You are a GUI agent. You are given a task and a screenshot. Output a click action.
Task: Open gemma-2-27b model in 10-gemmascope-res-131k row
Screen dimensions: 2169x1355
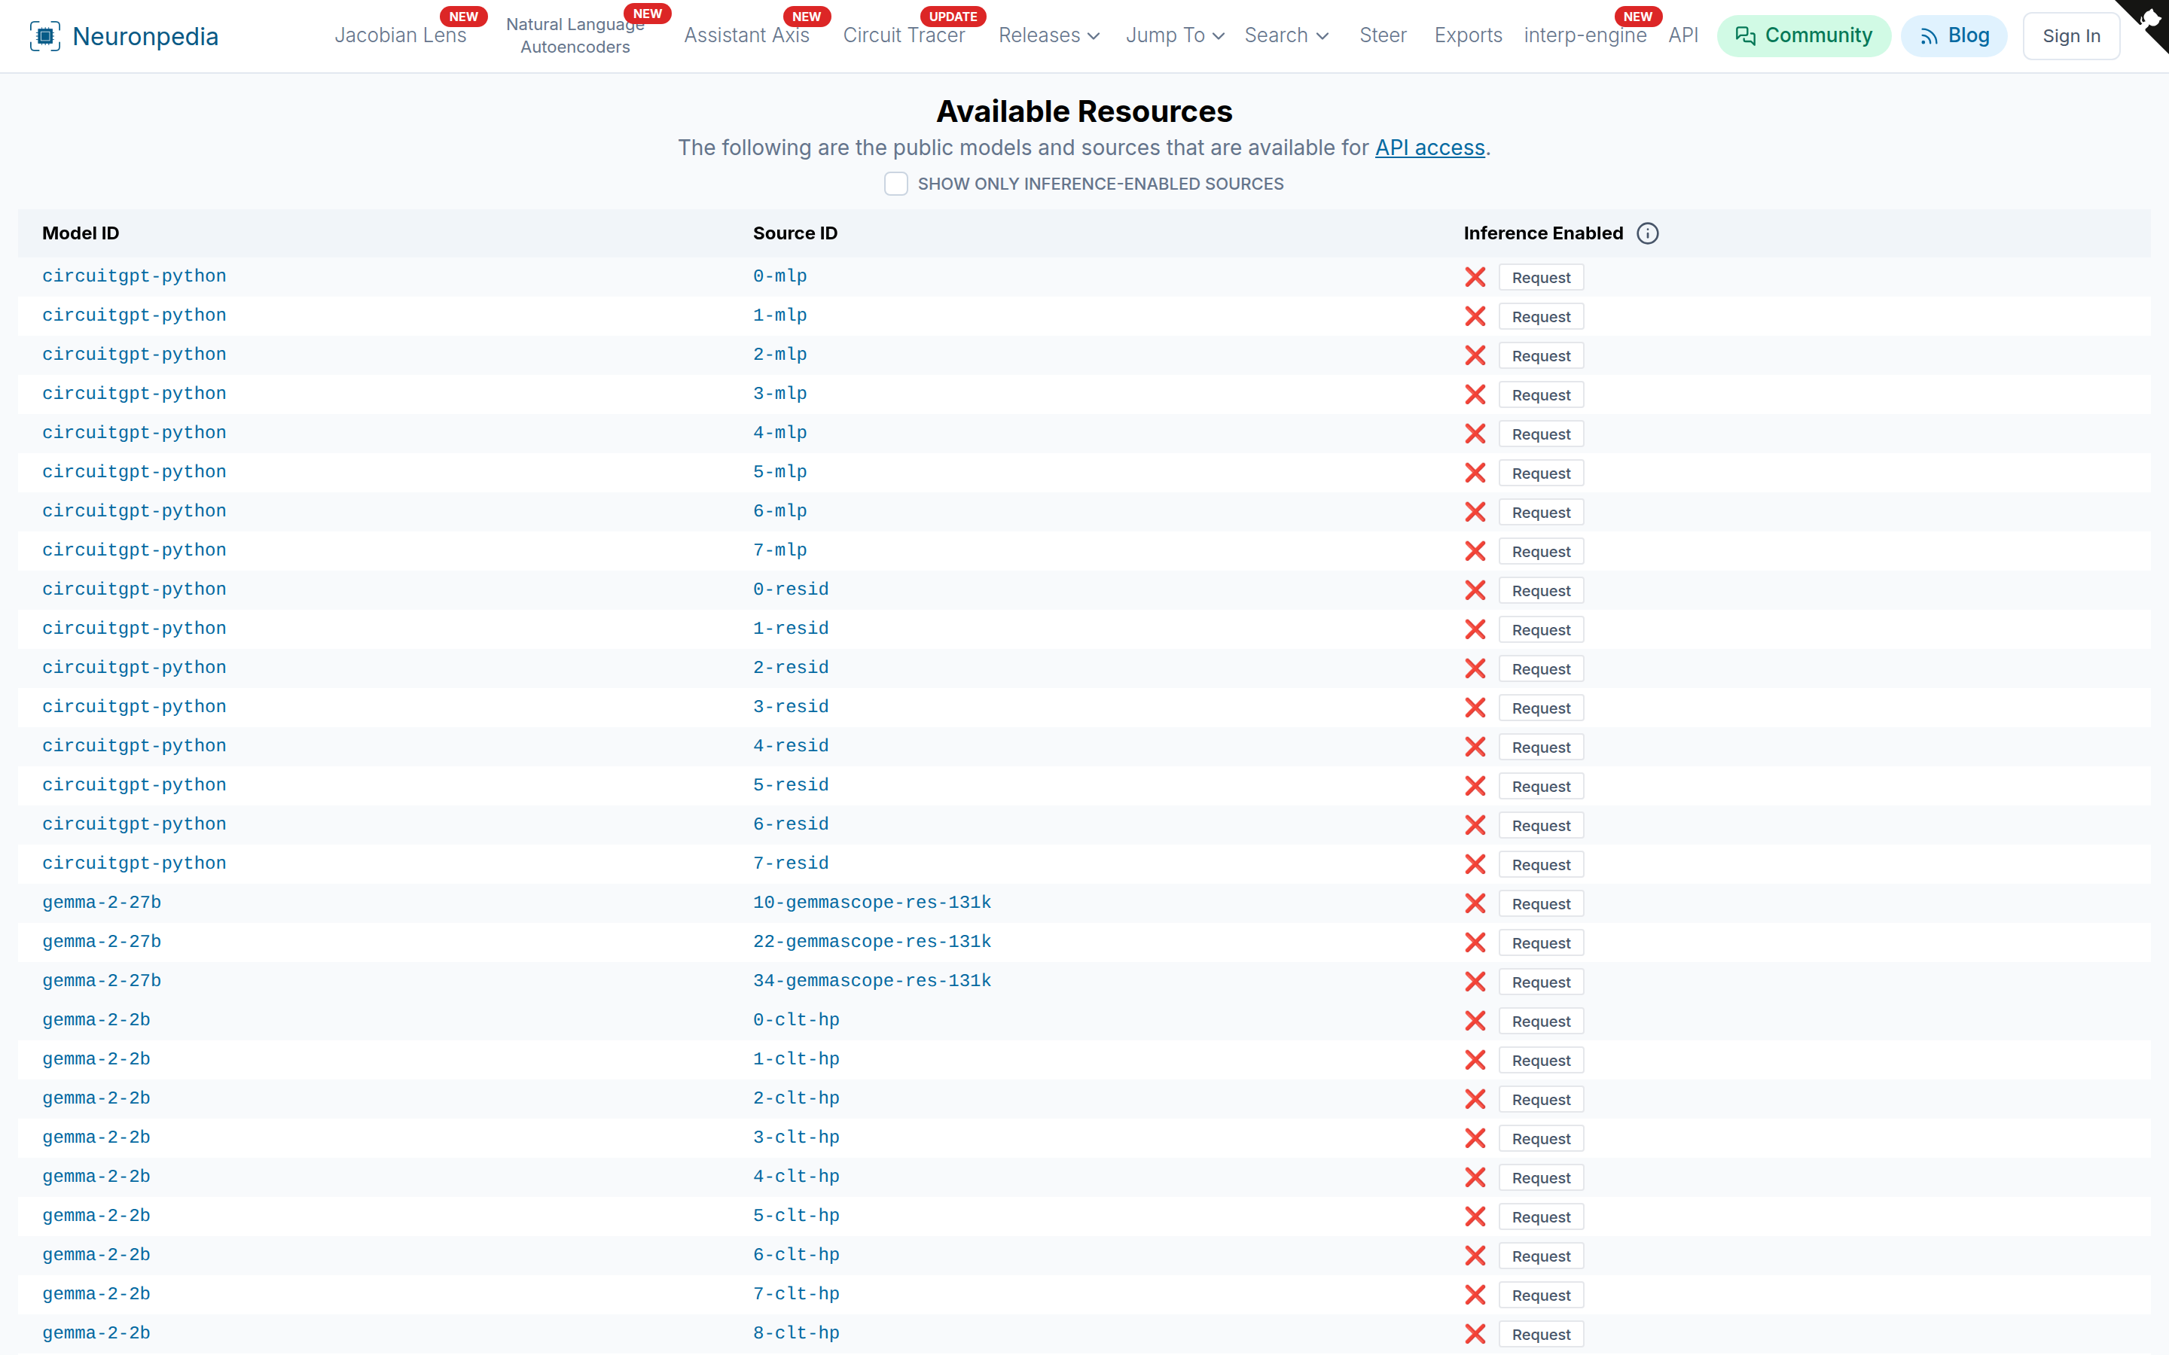point(101,903)
